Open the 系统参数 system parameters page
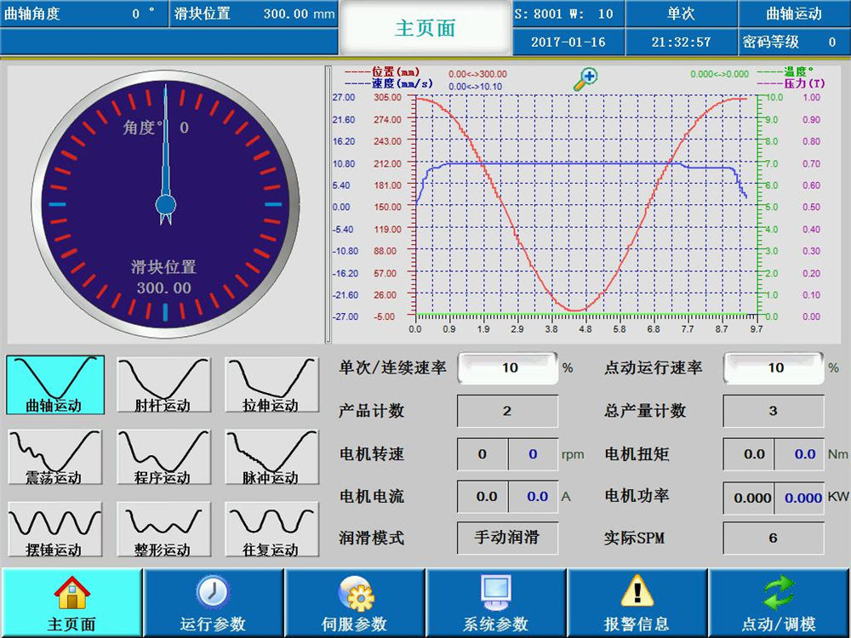This screenshot has height=638, width=851. (x=496, y=602)
